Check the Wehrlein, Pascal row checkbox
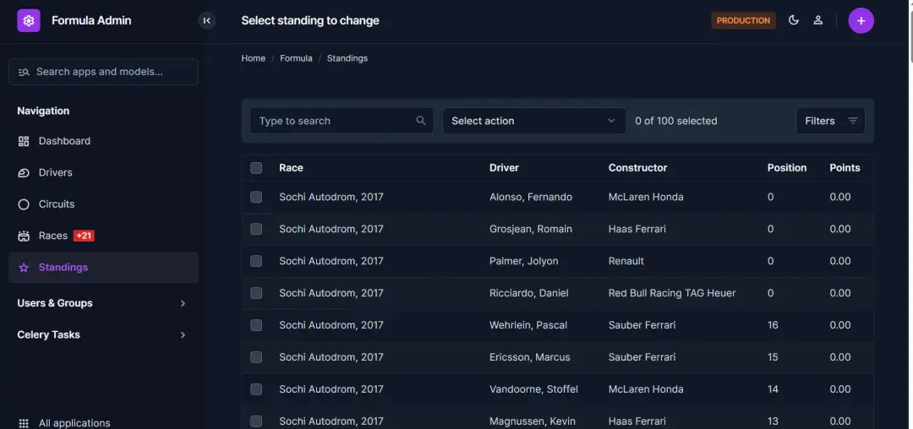 256,325
